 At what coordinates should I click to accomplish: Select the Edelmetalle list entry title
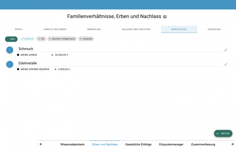point(28,63)
